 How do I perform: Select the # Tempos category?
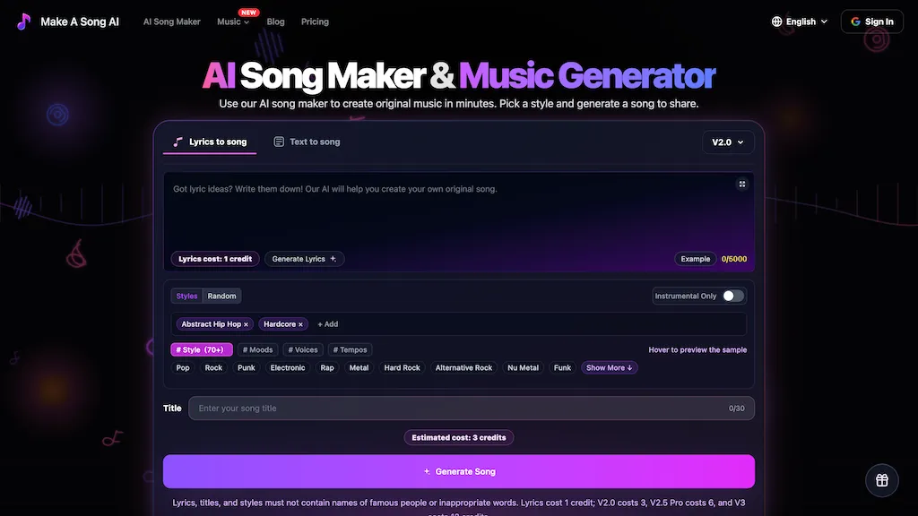click(351, 350)
